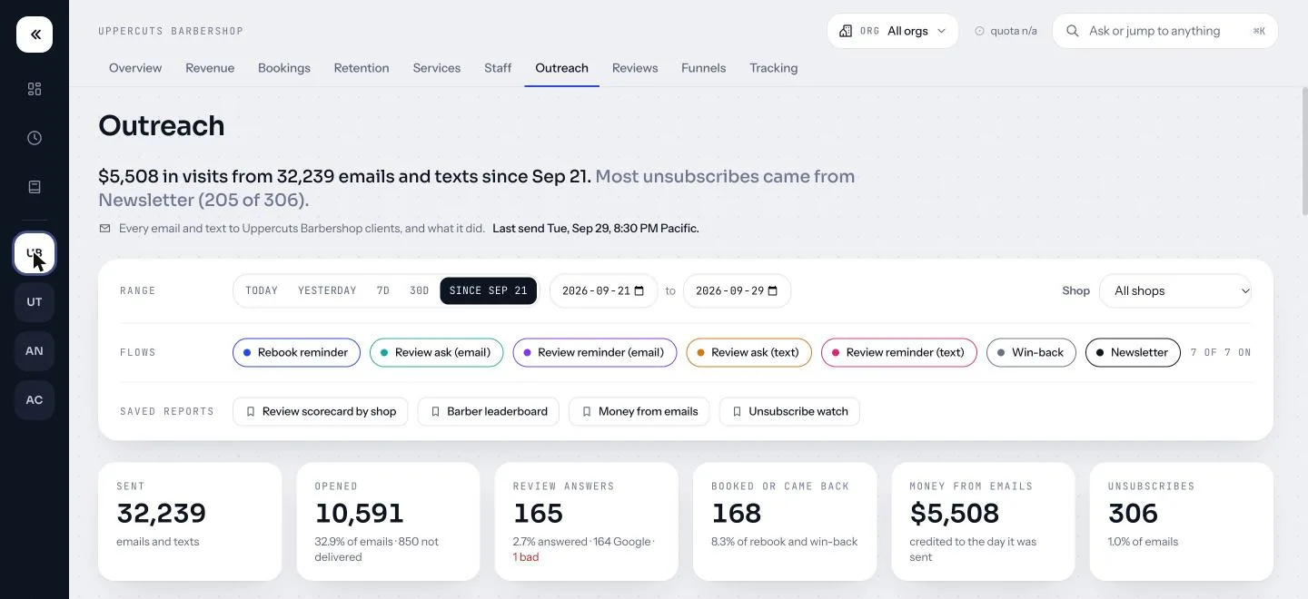1308x599 pixels.
Task: Open the dashboard grid icon in sidebar
Action: 35,89
